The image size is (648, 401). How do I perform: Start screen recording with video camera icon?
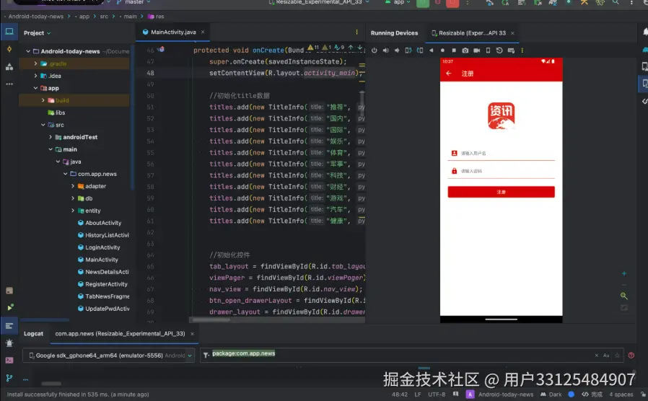476,50
